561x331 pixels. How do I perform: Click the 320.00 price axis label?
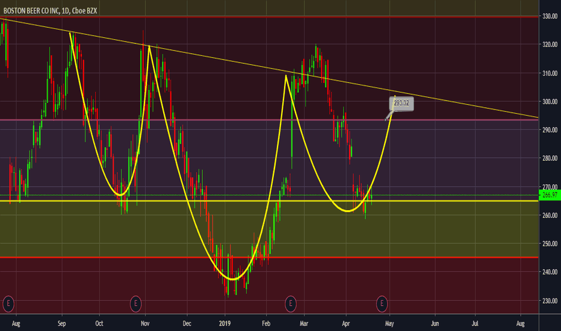pyautogui.click(x=550, y=45)
